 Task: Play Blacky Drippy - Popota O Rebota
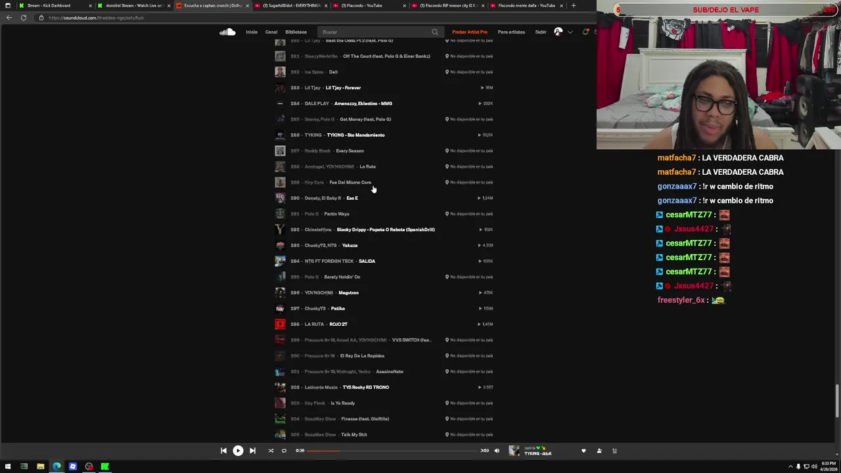(x=384, y=229)
